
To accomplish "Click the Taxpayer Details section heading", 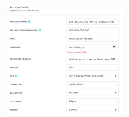I will pos(19,7).
